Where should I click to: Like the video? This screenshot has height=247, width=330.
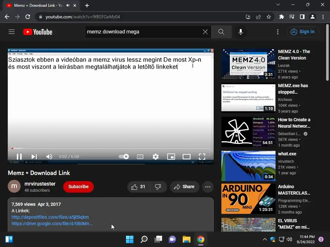click(x=139, y=187)
